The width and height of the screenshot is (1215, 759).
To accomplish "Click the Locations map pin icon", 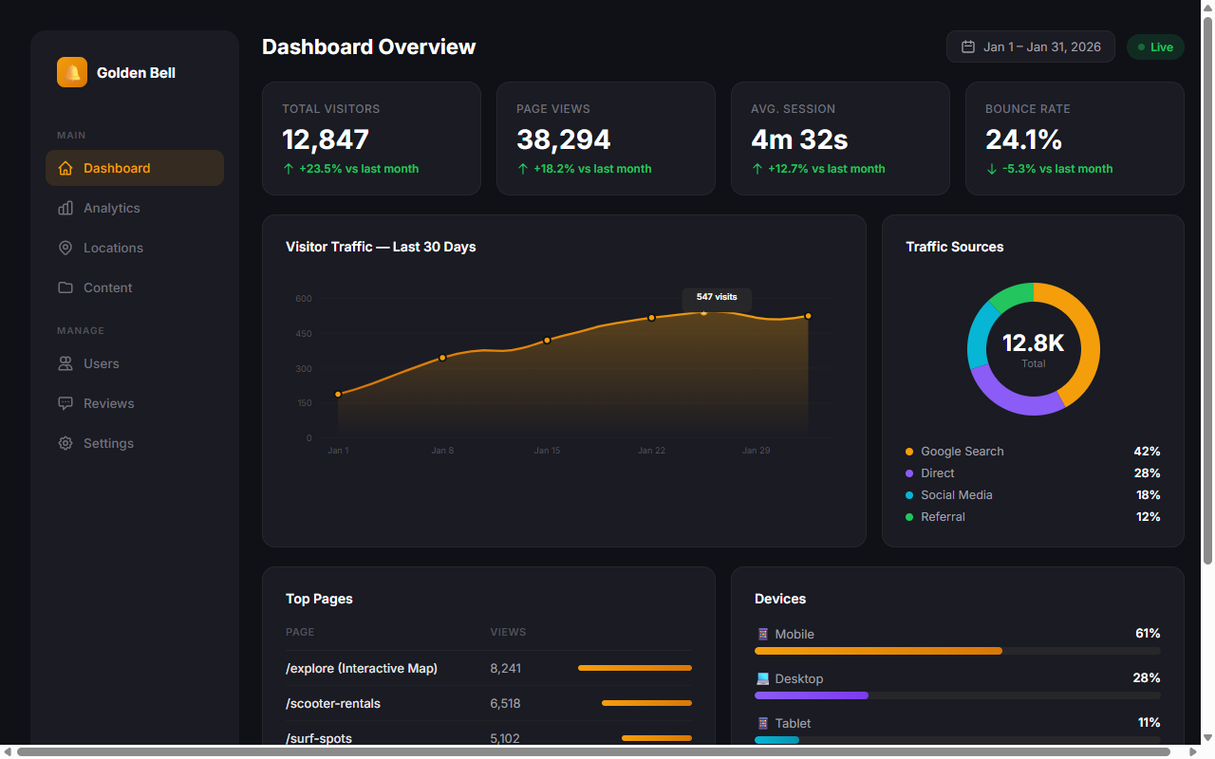I will (x=65, y=248).
